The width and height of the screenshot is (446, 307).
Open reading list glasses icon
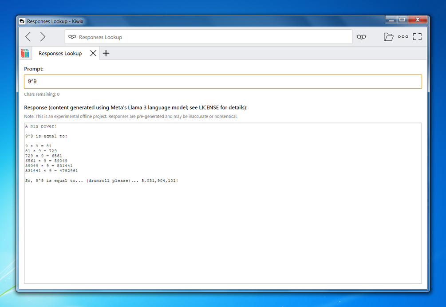pyautogui.click(x=361, y=37)
